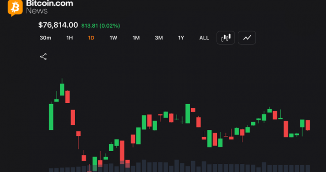The height and width of the screenshot is (172, 326).
Task: Show the 1Y price range
Action: coord(181,38)
